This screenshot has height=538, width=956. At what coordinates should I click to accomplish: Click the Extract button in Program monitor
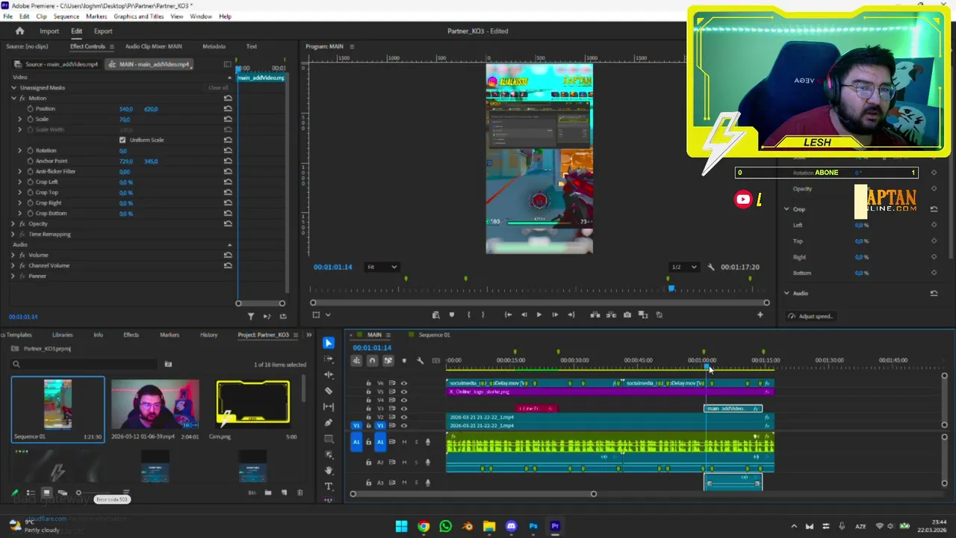611,315
